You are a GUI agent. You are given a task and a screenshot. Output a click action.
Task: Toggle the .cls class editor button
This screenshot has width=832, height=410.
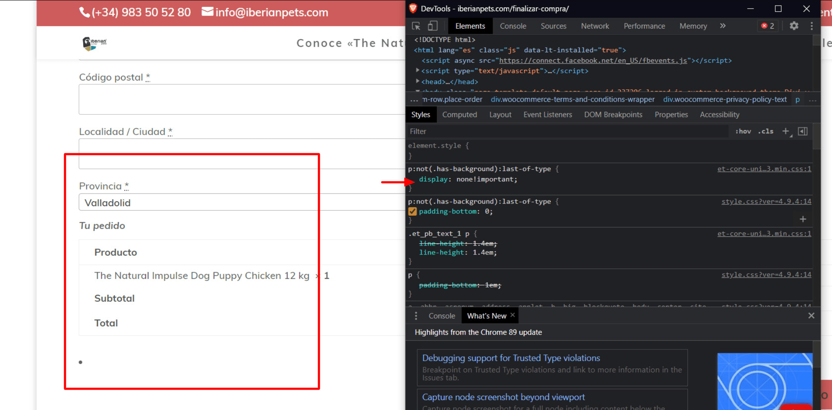click(x=766, y=131)
